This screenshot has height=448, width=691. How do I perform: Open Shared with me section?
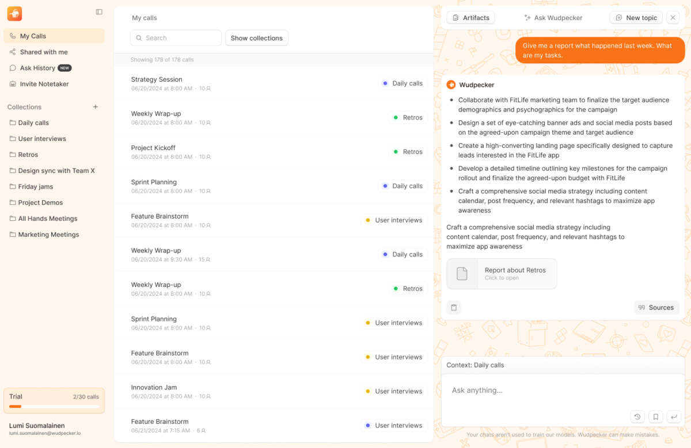[44, 52]
